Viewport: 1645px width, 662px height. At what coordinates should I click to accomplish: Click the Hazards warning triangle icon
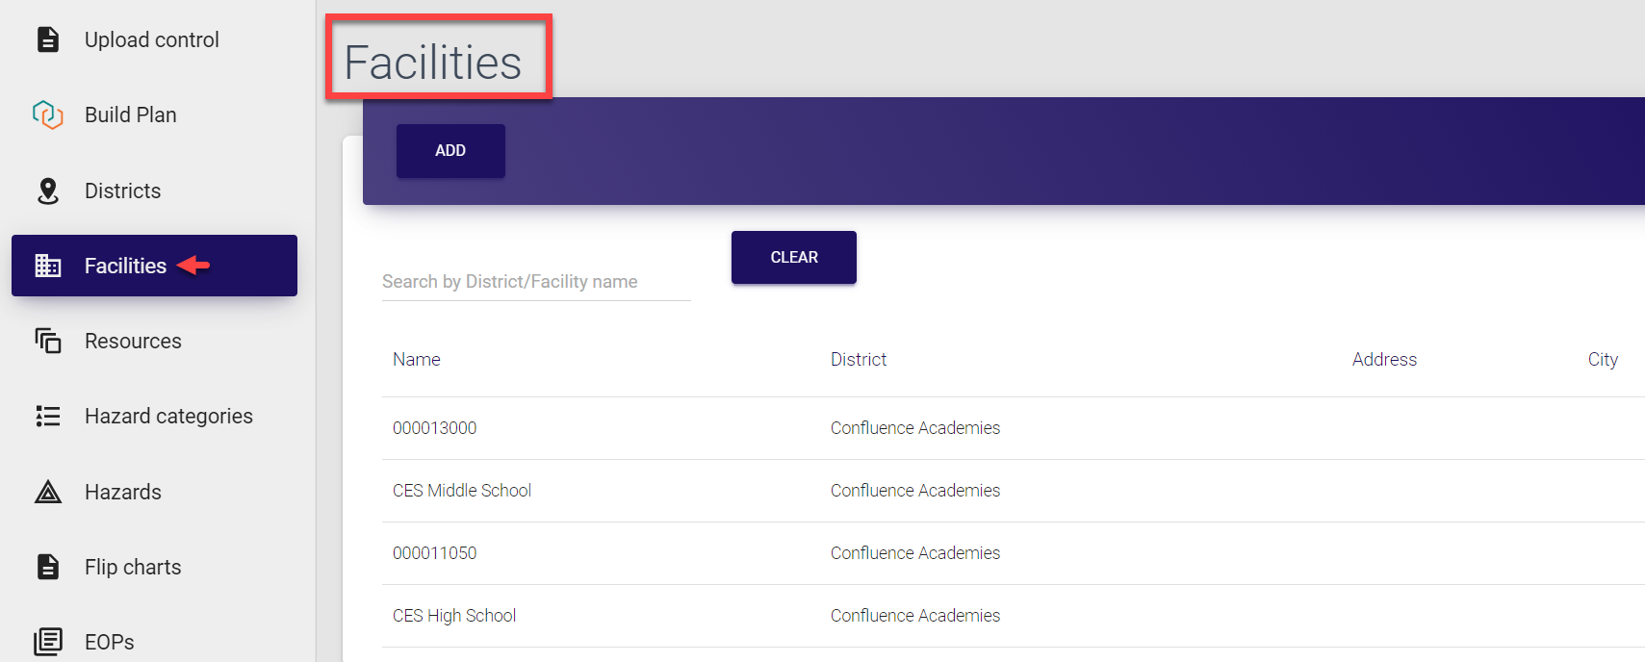point(47,492)
